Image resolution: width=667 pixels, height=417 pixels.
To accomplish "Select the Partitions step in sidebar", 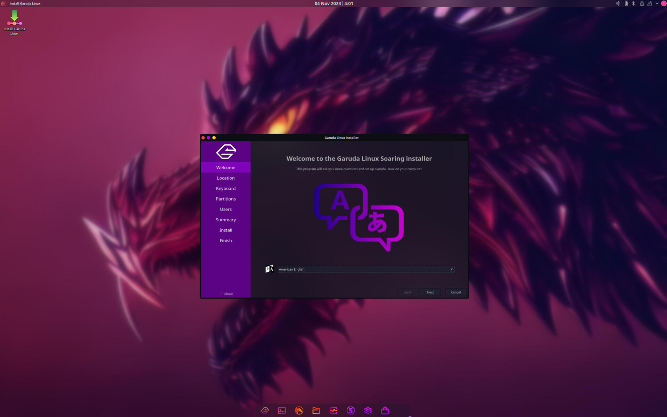I will 226,199.
